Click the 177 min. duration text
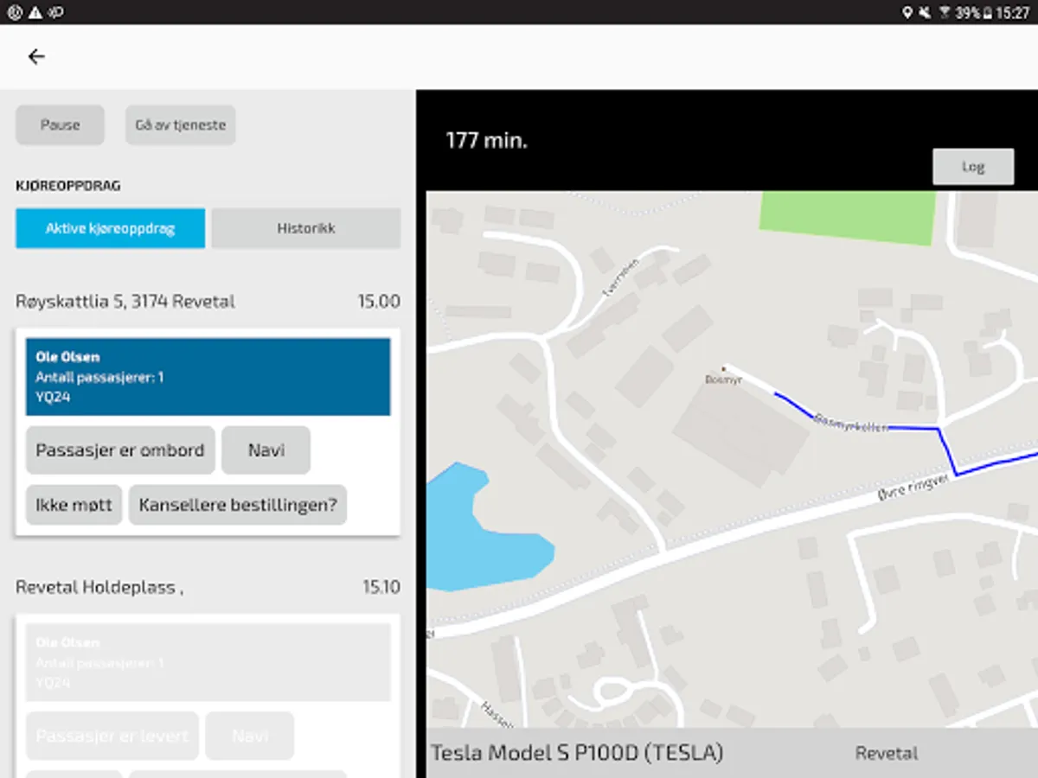1038x778 pixels. point(486,141)
